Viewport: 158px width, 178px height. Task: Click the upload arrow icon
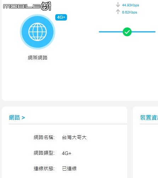pyautogui.click(x=118, y=12)
